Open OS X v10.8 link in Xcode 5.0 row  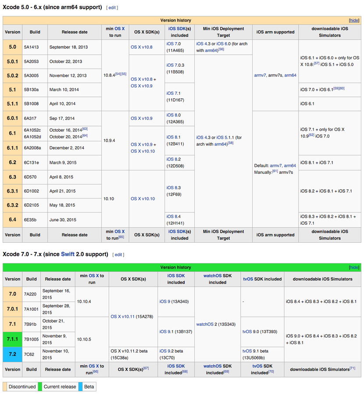[142, 47]
